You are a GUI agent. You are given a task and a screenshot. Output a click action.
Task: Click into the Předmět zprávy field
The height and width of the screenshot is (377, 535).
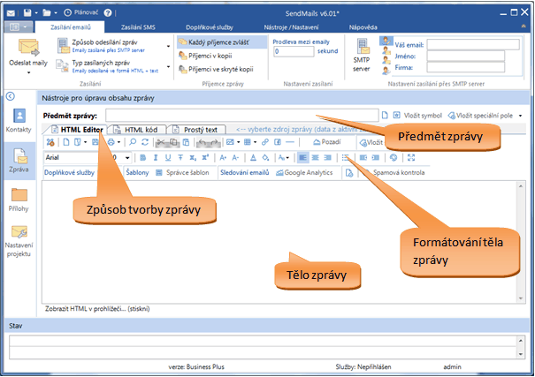pos(239,115)
